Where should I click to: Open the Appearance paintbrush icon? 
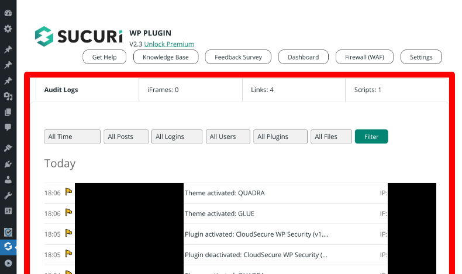8,148
